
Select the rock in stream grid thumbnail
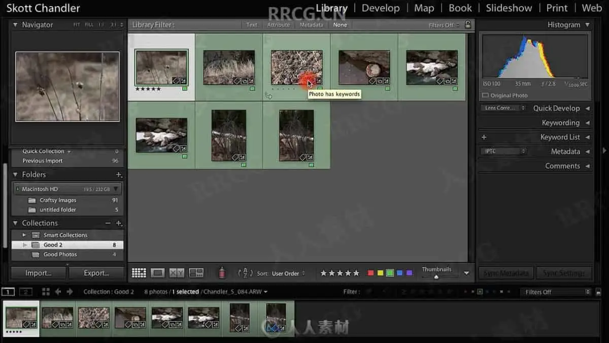point(364,67)
